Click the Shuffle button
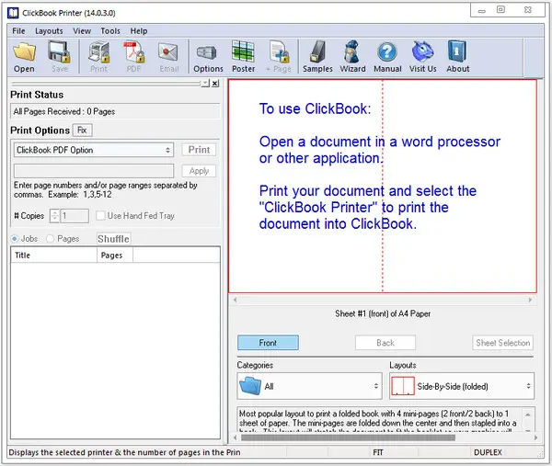 (x=113, y=239)
